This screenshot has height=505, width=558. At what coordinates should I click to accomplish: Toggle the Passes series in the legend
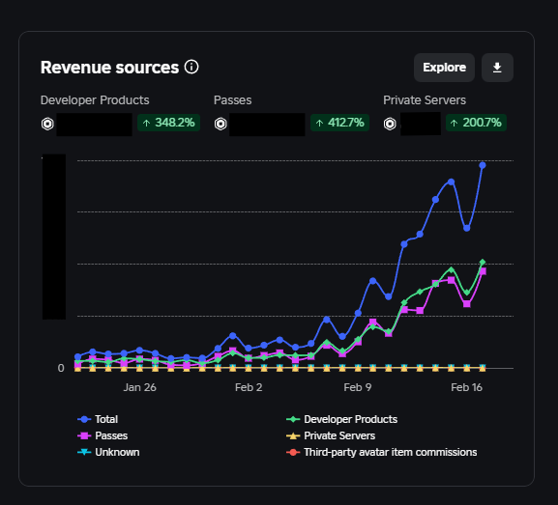coord(103,435)
